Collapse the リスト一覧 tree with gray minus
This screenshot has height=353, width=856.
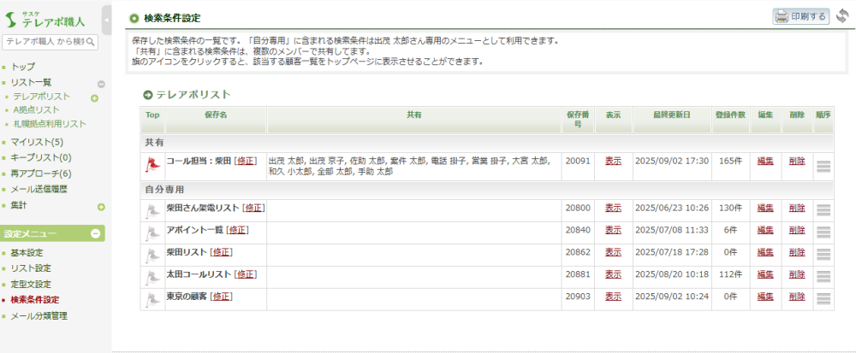pos(101,84)
